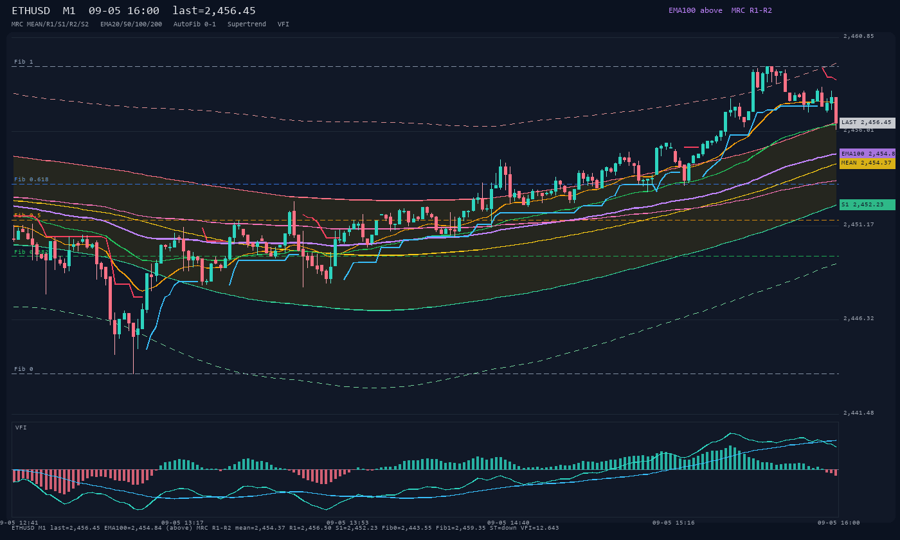Click the green "S1 2,452.23" price tag
This screenshot has height=540, width=900.
click(867, 204)
